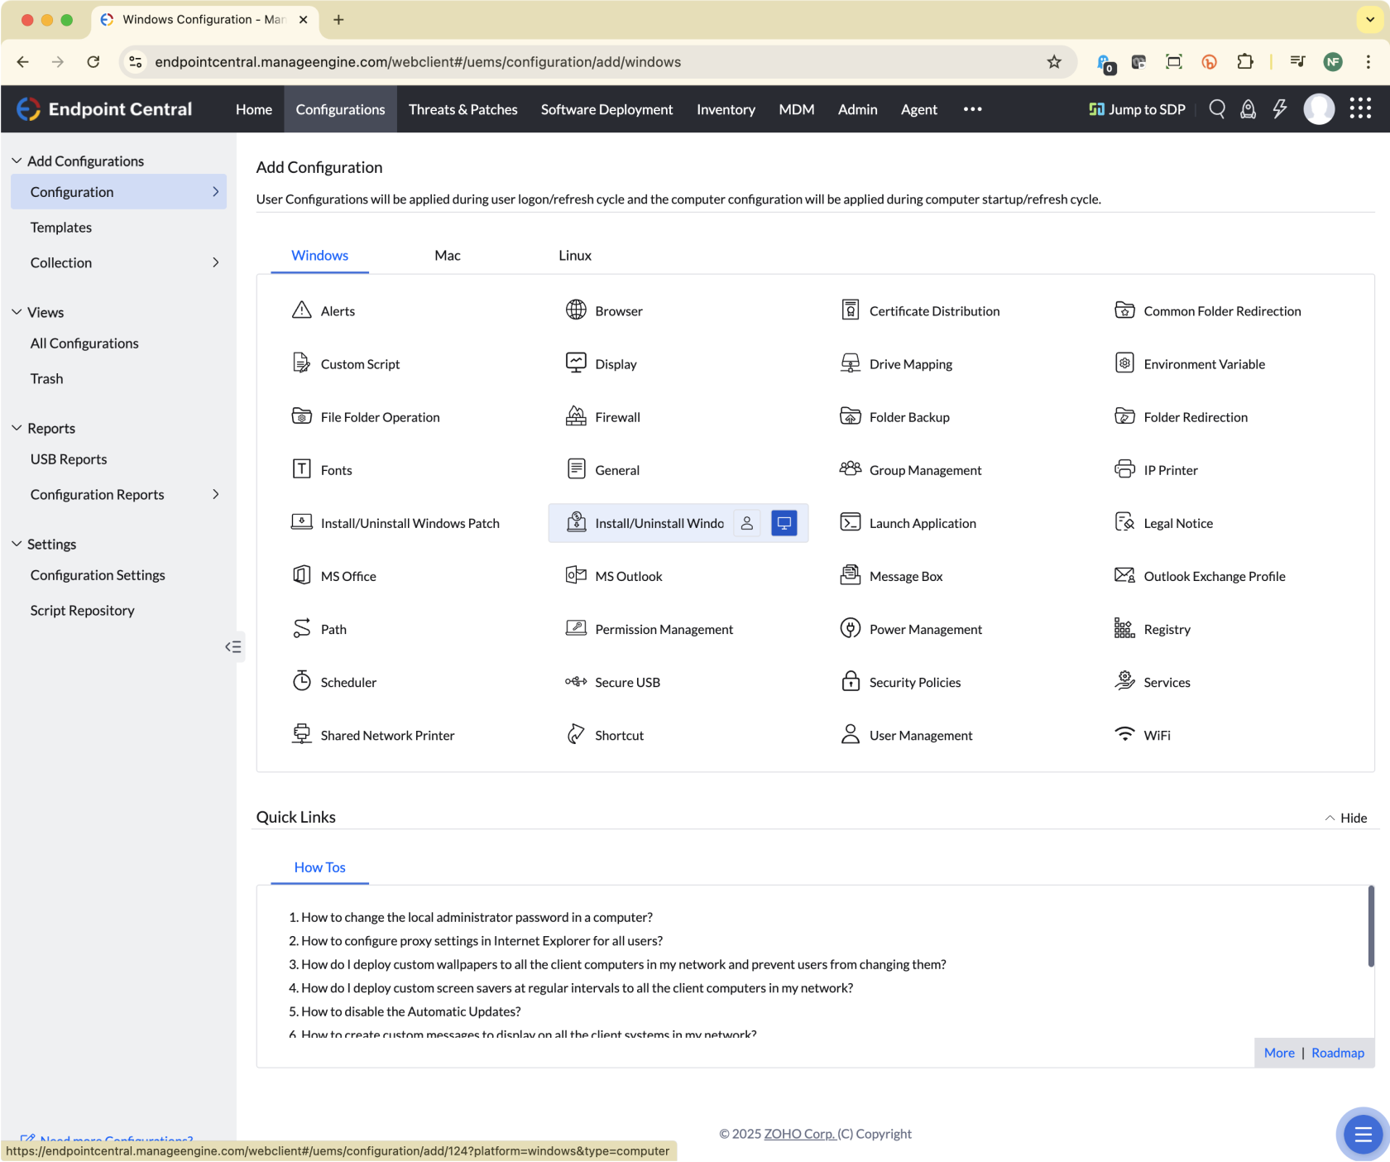
Task: Choose computer type for Install/Uninstall Windows Software
Action: 784,523
